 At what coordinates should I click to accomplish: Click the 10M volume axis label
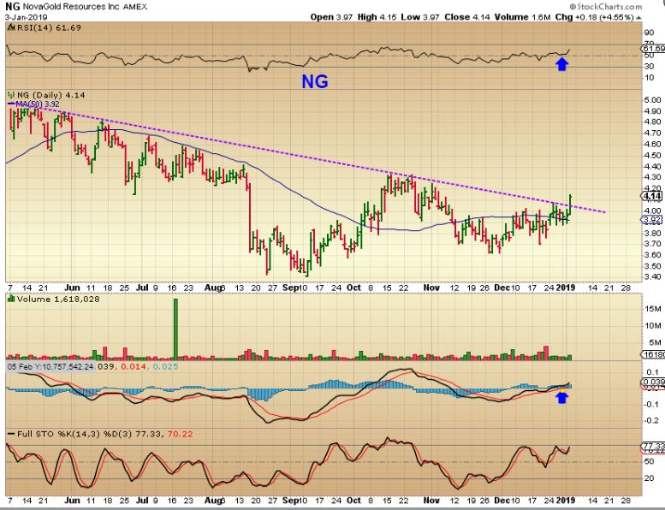[652, 325]
